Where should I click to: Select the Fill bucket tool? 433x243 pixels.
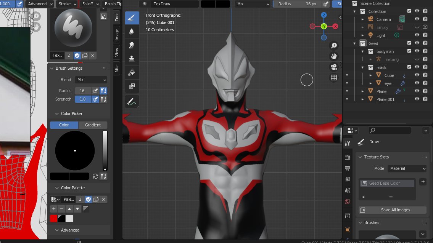[132, 72]
